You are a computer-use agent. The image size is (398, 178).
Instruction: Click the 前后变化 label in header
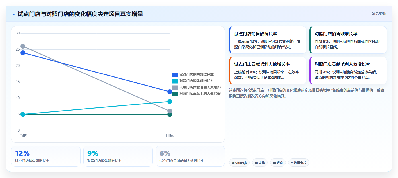[379, 14]
